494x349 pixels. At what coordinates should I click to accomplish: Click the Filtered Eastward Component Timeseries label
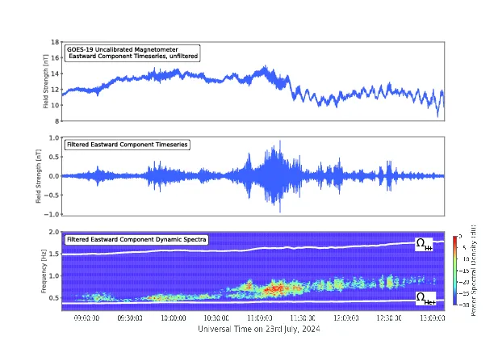(x=128, y=145)
